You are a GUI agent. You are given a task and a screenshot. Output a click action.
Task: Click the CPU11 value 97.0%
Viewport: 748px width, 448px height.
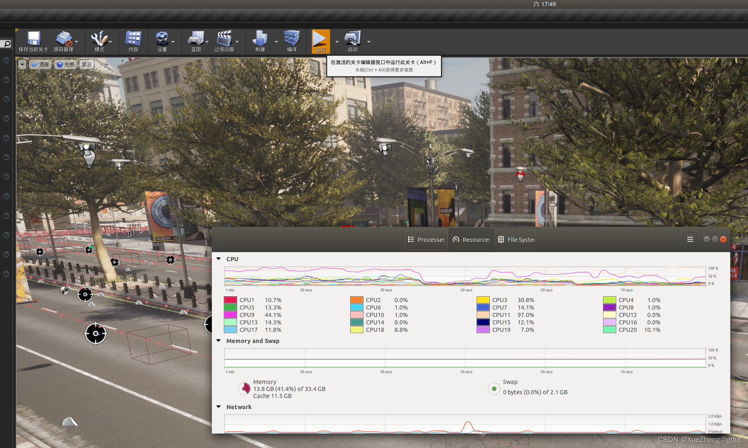(526, 315)
